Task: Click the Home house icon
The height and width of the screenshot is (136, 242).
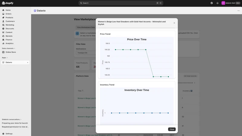Action: (3, 10)
